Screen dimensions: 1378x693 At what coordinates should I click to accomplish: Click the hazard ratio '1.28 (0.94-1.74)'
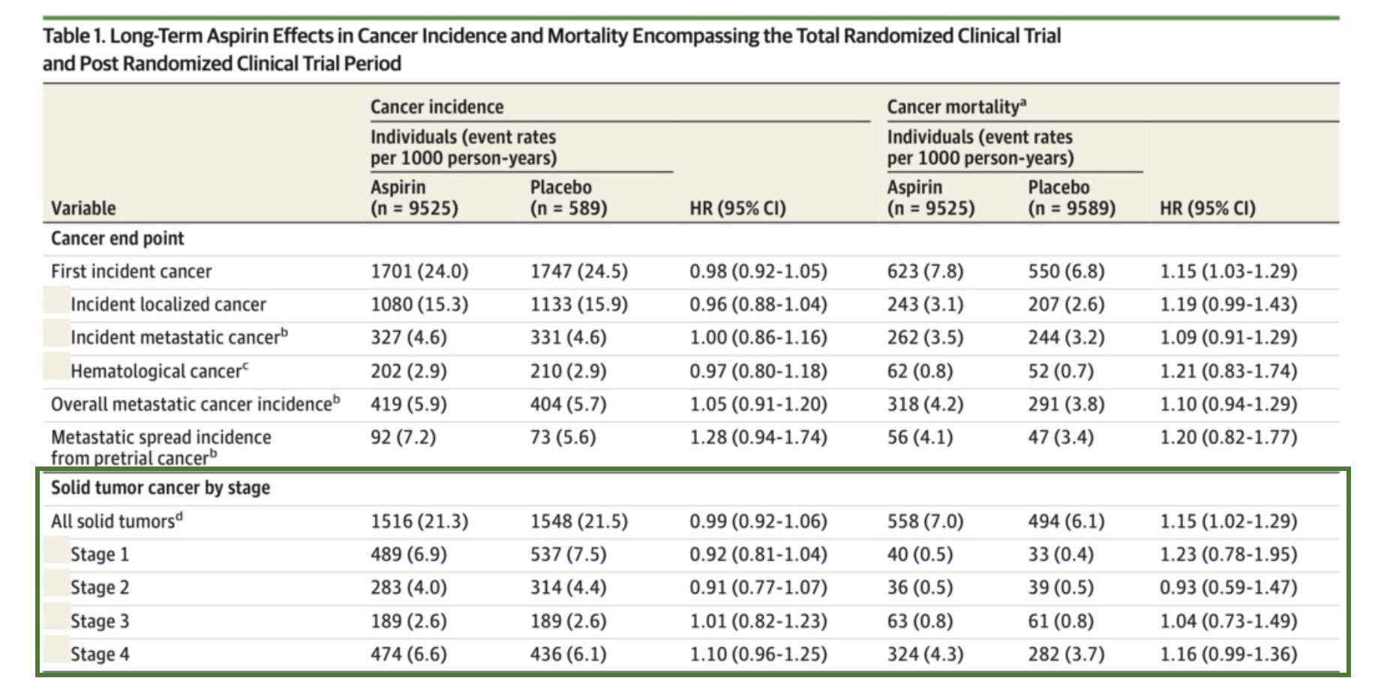coord(758,436)
